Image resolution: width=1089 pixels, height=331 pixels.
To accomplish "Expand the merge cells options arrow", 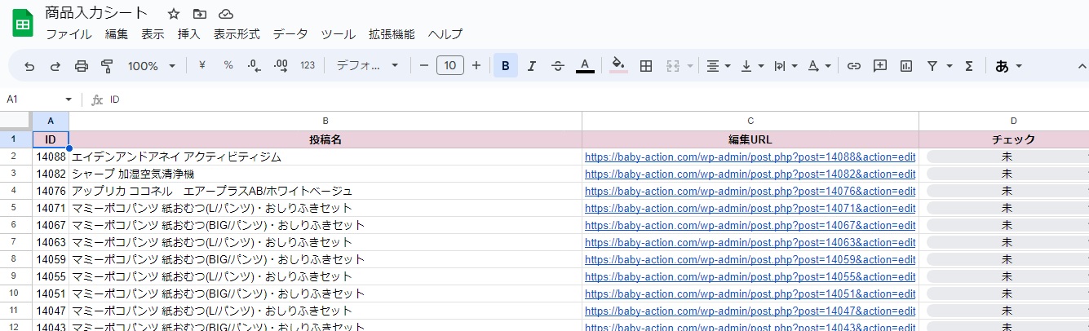I will pyautogui.click(x=690, y=66).
